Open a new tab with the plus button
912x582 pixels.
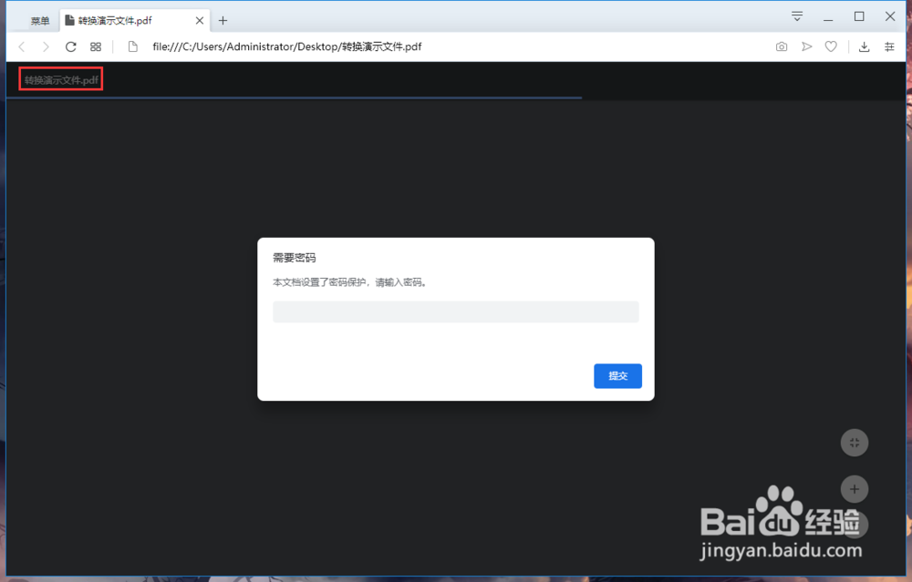click(223, 19)
